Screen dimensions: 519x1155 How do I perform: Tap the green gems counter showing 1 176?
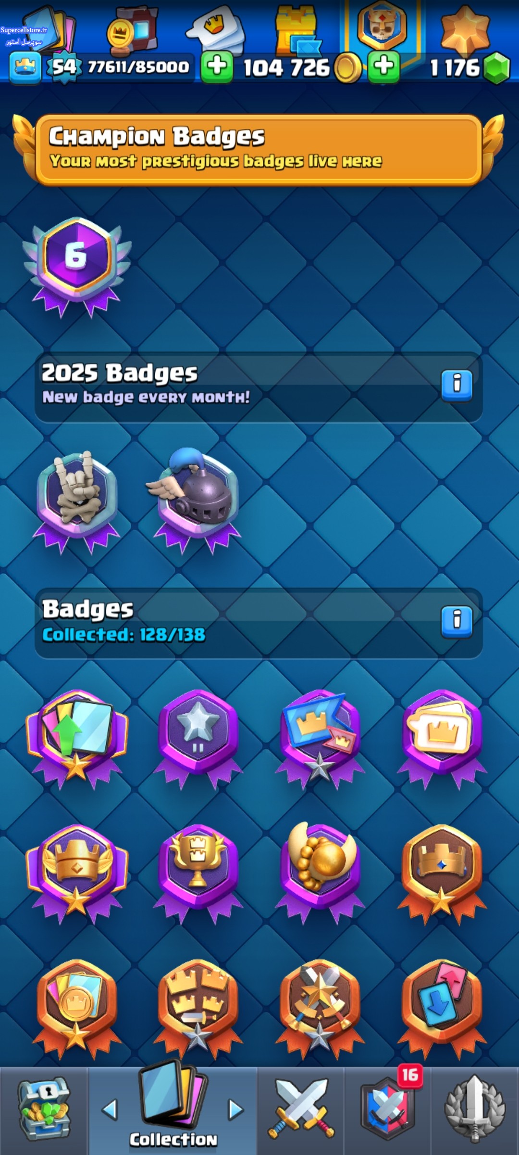470,67
